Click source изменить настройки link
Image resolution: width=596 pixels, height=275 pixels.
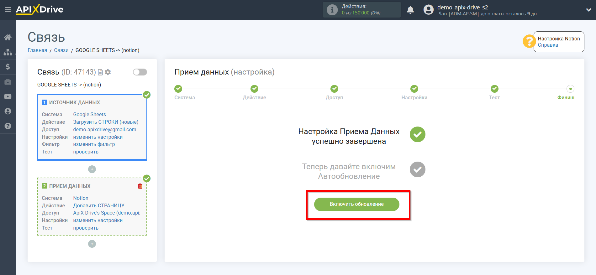pyautogui.click(x=98, y=137)
